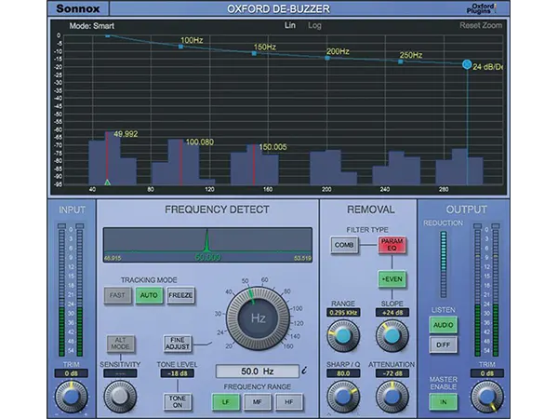This screenshot has height=419, width=558.
Task: Click the tone level -18 dB value
Action: tap(177, 373)
